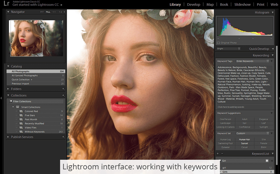Click the plus icon to add keyword tag
Viewport: 280px width, 174px height.
[218, 154]
